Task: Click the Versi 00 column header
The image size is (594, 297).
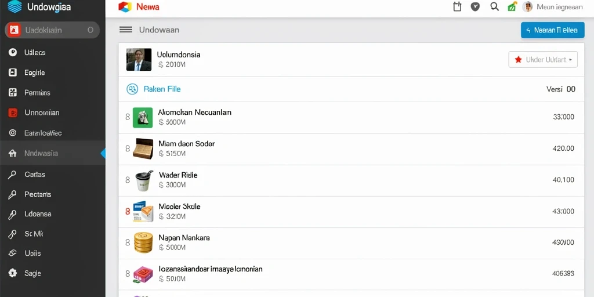Action: click(561, 89)
